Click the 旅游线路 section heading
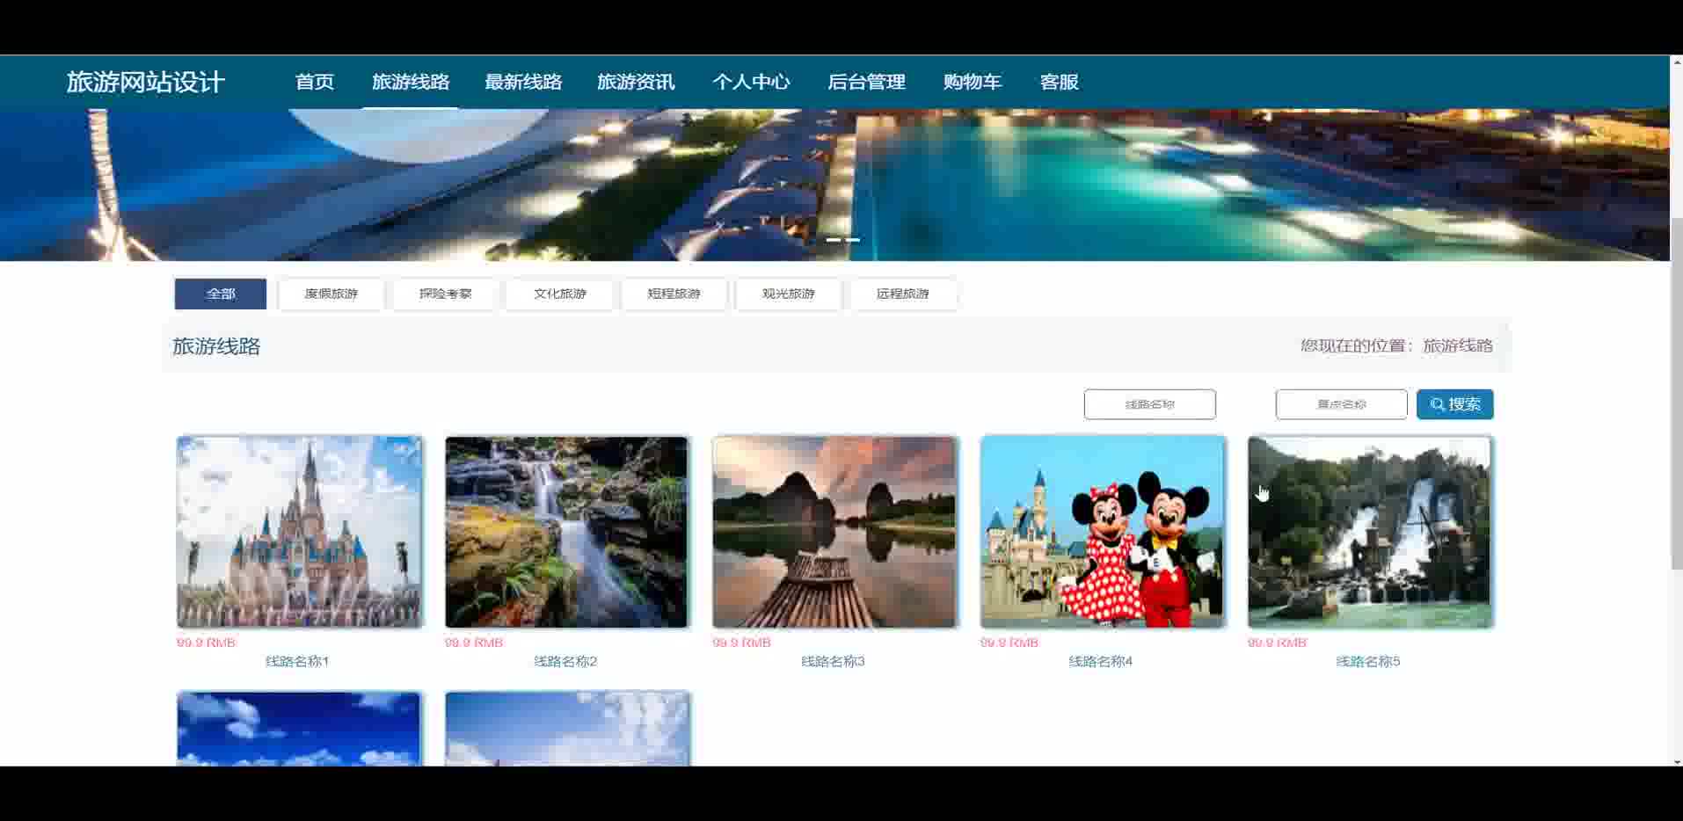Viewport: 1683px width, 821px height. [x=216, y=346]
